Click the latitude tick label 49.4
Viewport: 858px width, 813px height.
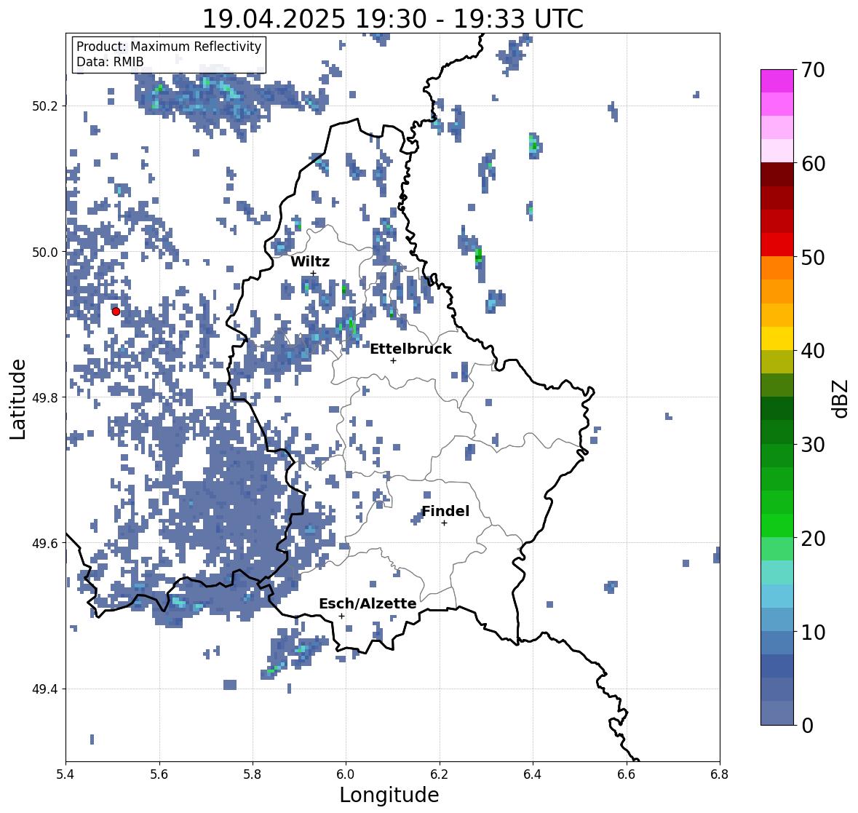click(x=45, y=689)
